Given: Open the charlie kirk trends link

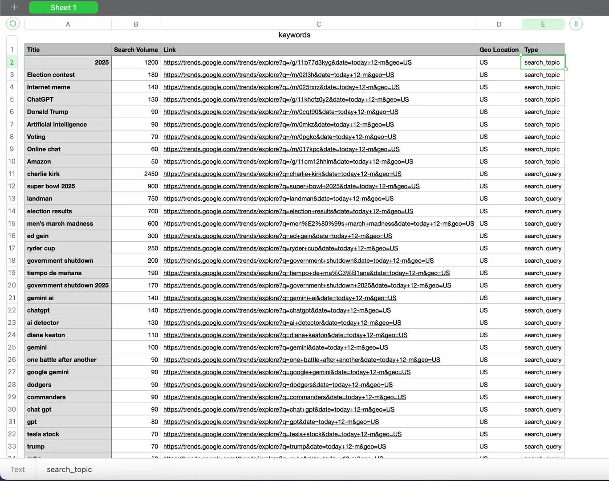Looking at the screenshot, I should point(282,174).
